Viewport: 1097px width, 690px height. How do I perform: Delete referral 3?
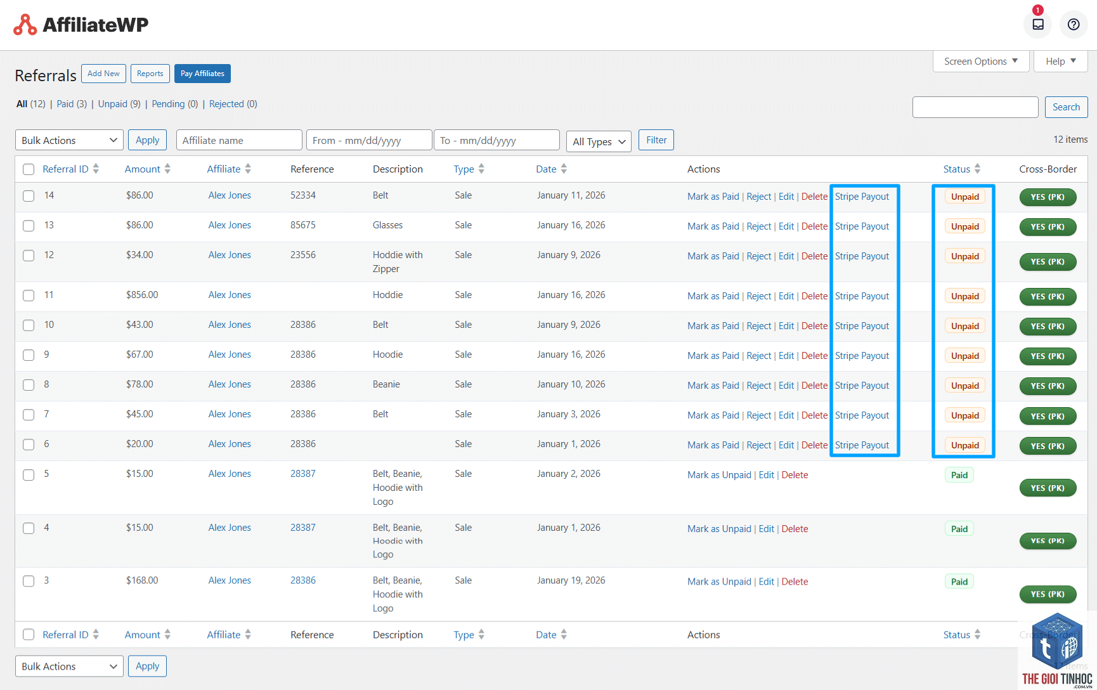click(x=795, y=582)
